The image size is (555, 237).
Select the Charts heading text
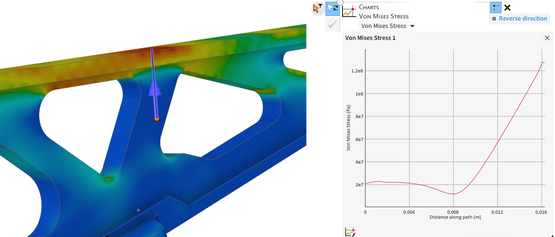[x=369, y=7]
